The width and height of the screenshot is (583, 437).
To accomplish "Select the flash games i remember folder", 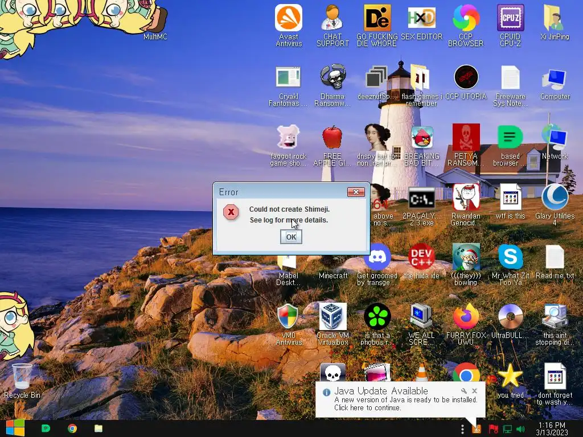I will coord(422,86).
